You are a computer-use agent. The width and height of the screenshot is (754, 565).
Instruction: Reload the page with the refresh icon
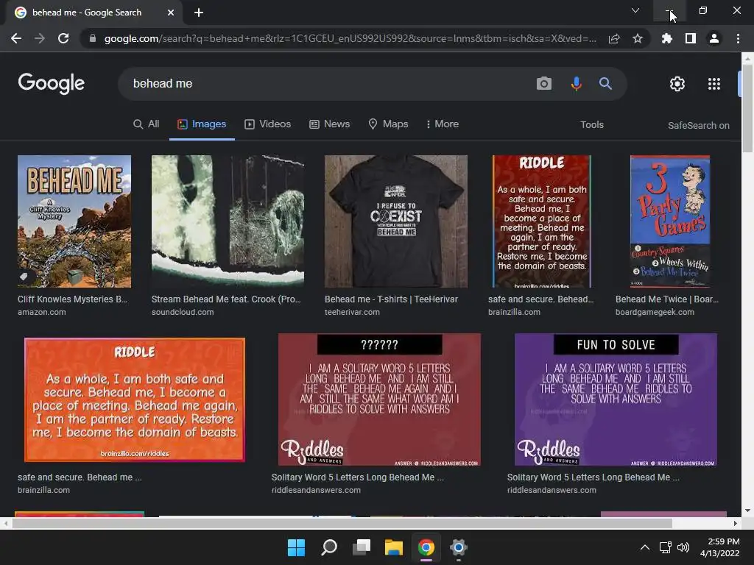63,38
